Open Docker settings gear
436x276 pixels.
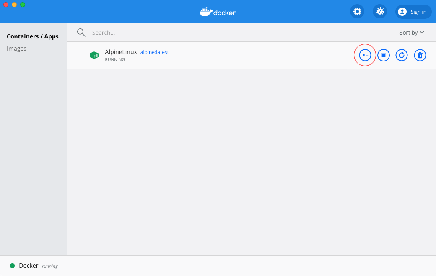357,12
